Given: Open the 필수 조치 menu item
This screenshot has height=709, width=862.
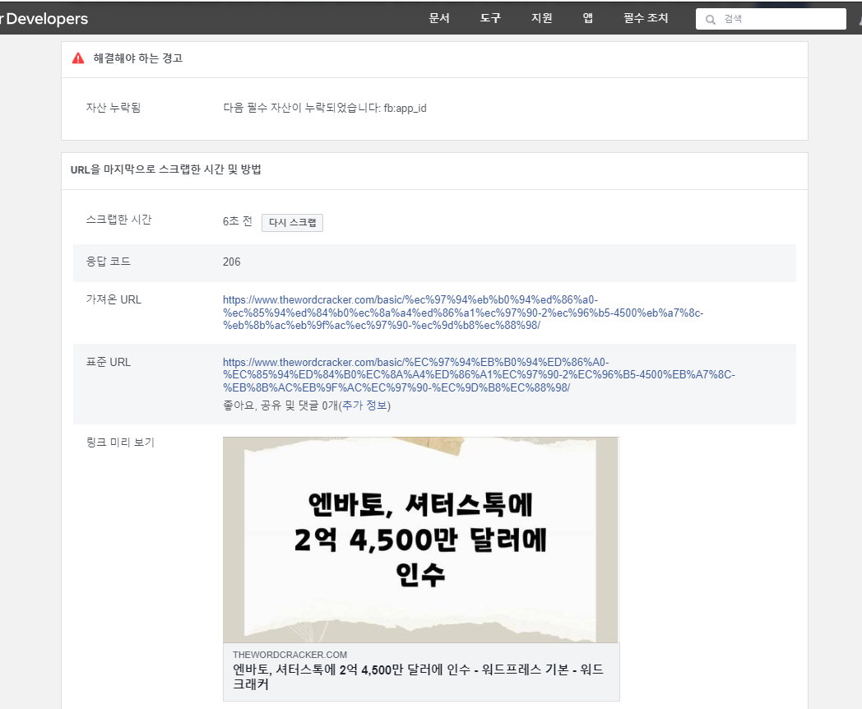Looking at the screenshot, I should (646, 18).
